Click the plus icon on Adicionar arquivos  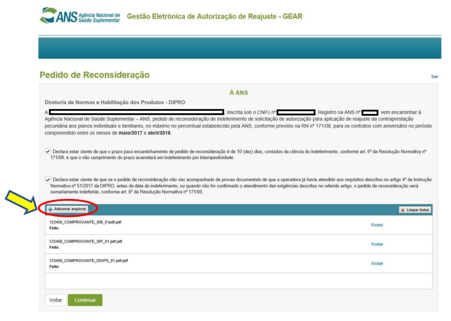50,209
